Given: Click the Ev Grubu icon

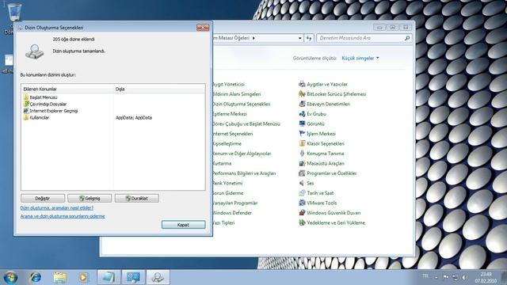Looking at the screenshot, I should (x=302, y=114).
